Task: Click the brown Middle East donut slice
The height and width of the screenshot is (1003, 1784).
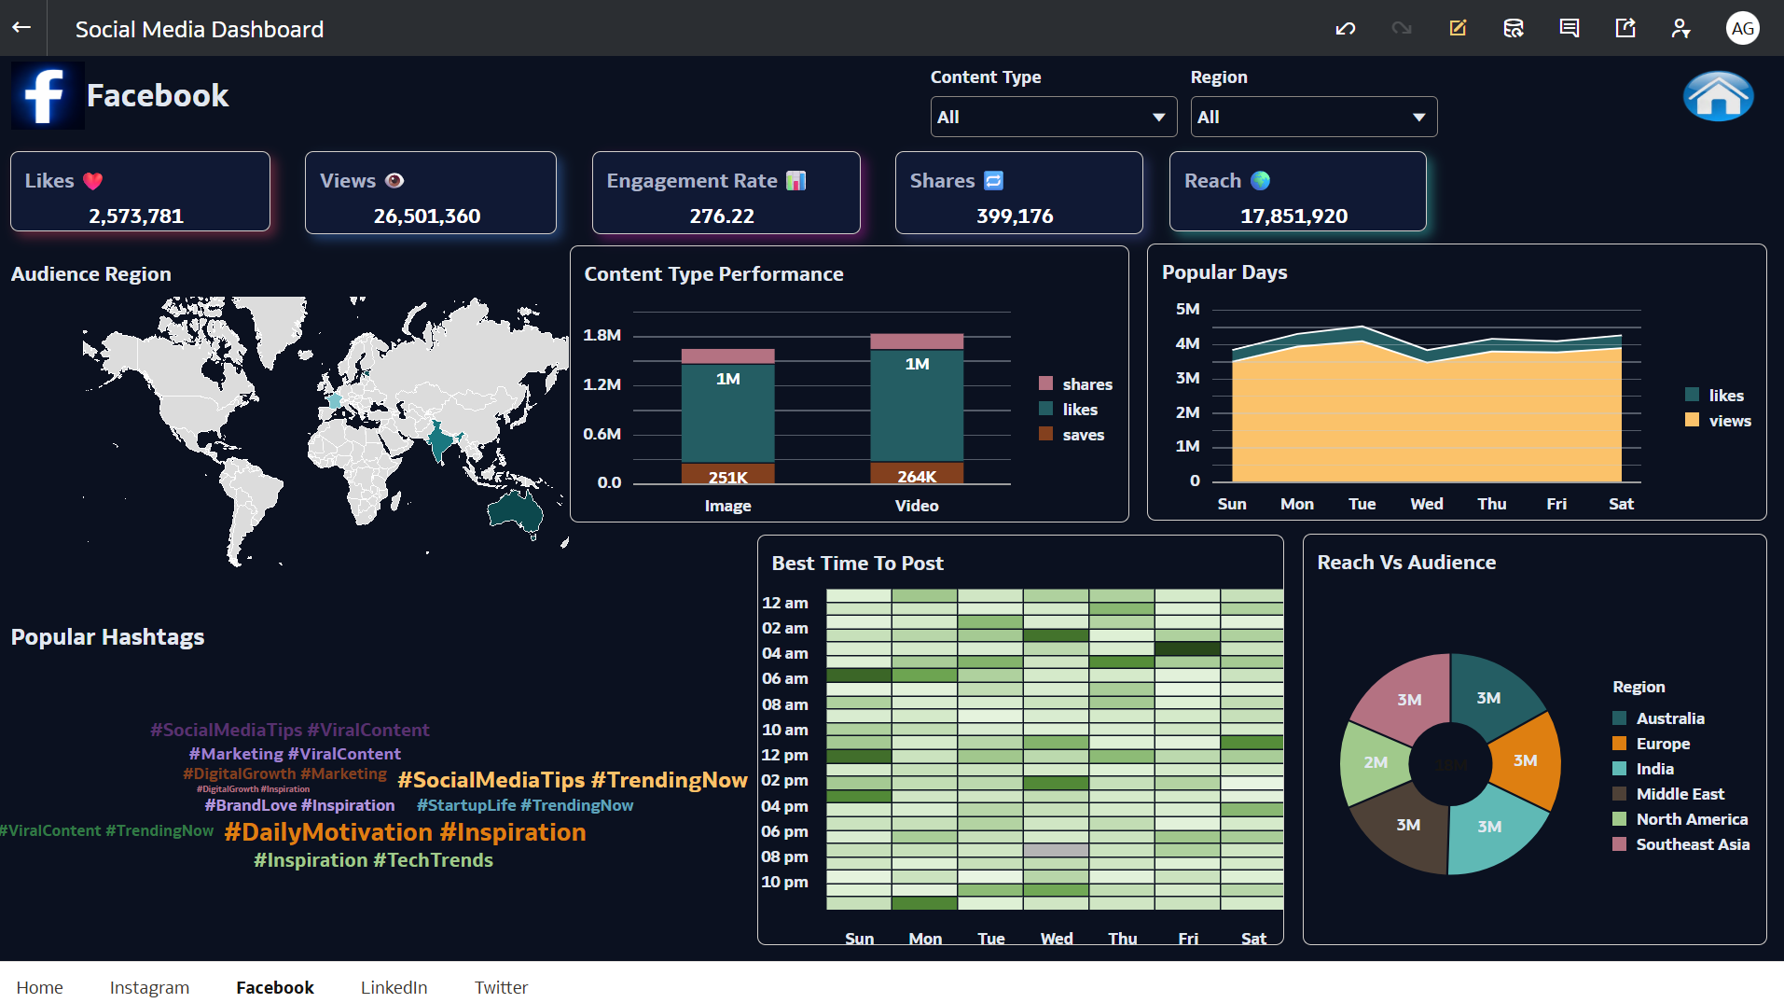Action: pyautogui.click(x=1407, y=825)
